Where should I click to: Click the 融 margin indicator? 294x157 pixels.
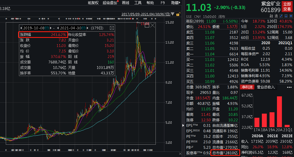271,16
